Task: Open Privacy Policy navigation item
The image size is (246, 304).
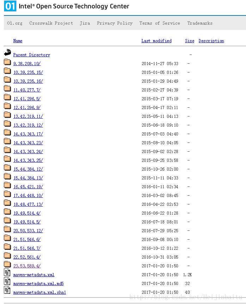Action: (115, 23)
